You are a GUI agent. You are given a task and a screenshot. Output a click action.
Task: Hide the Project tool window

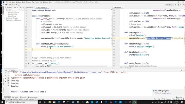[x=23, y=8]
